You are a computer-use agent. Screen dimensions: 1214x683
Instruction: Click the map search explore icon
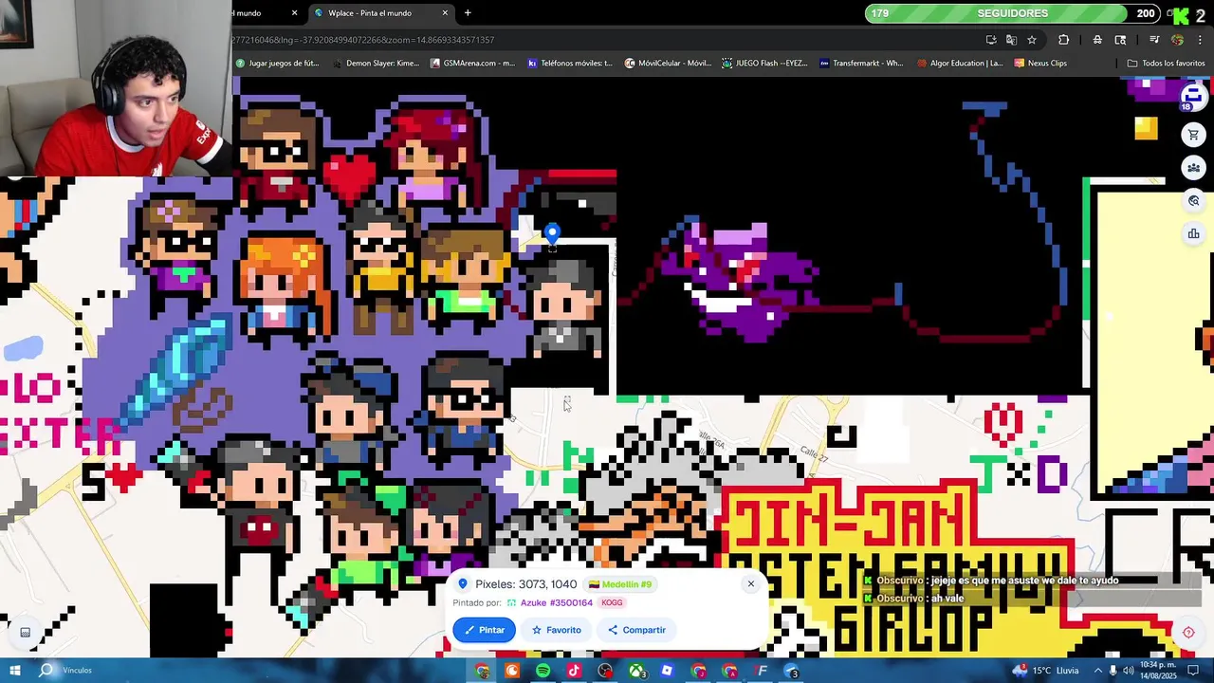coord(1193,201)
